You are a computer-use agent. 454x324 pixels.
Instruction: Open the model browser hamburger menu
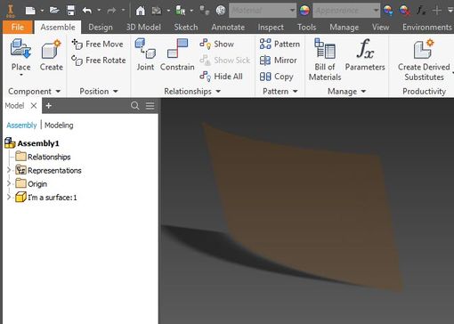tap(150, 106)
